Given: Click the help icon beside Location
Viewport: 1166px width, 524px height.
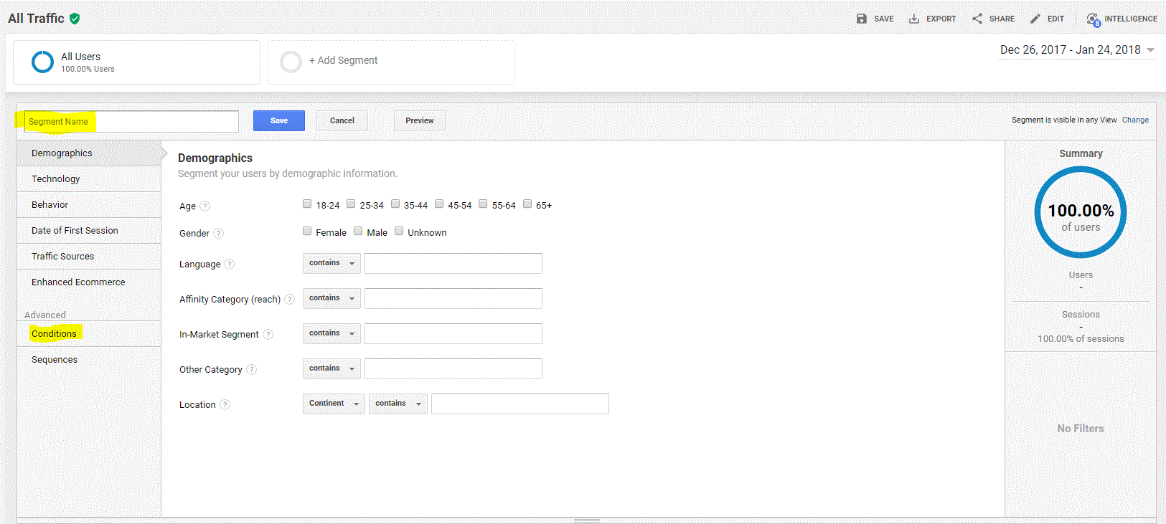Looking at the screenshot, I should pyautogui.click(x=225, y=405).
